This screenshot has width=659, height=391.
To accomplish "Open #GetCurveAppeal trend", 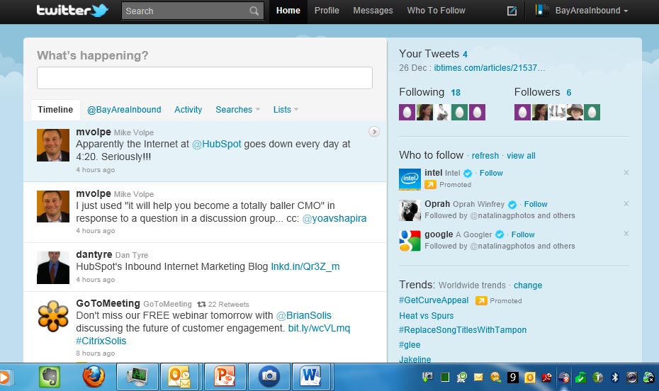I will coord(433,300).
